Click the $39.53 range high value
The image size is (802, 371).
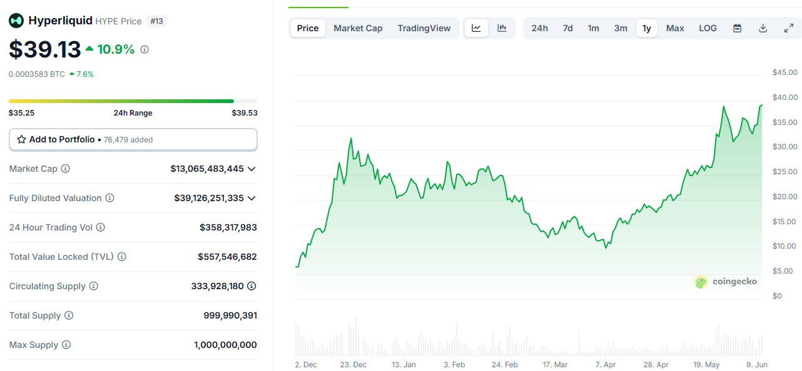(x=245, y=113)
